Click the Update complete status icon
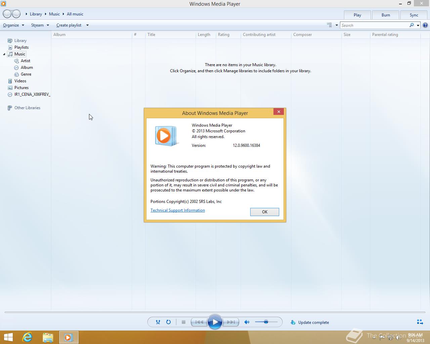Viewport: 430px width, 344px height. (x=293, y=322)
